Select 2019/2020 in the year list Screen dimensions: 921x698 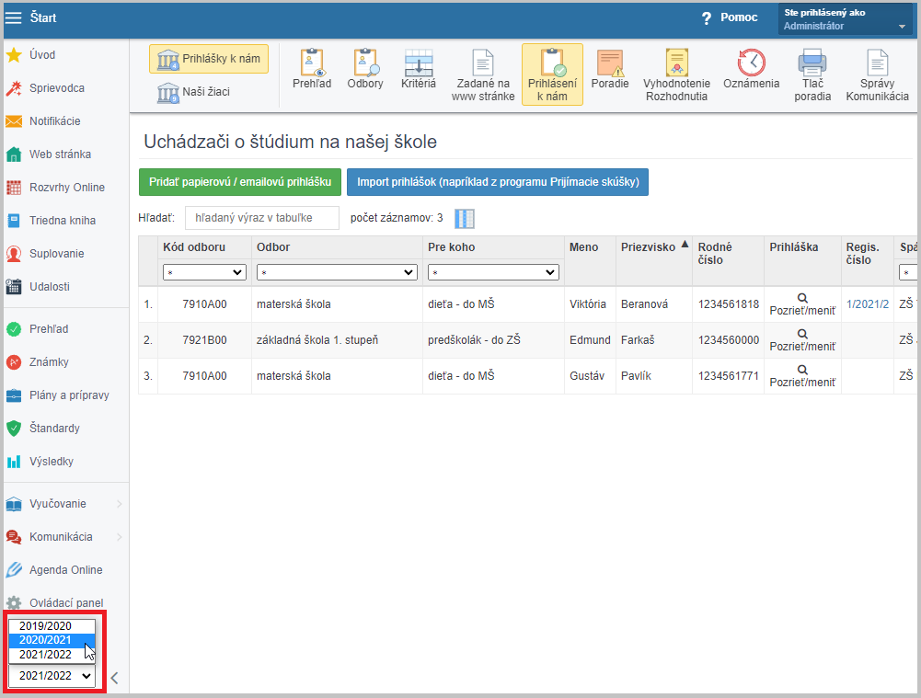point(52,625)
